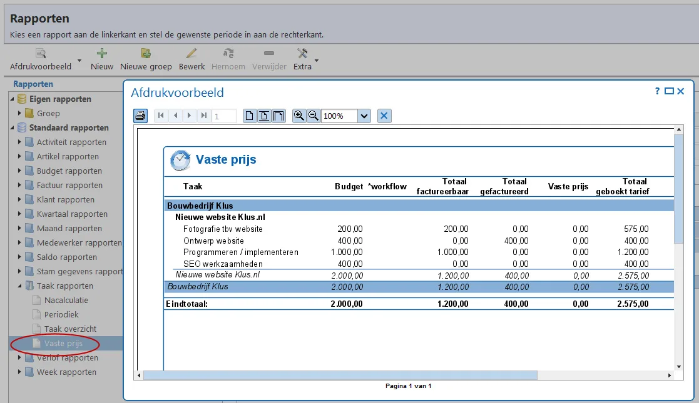This screenshot has height=403, width=699.
Task: Open the zoom percentage dropdown
Action: (x=364, y=116)
